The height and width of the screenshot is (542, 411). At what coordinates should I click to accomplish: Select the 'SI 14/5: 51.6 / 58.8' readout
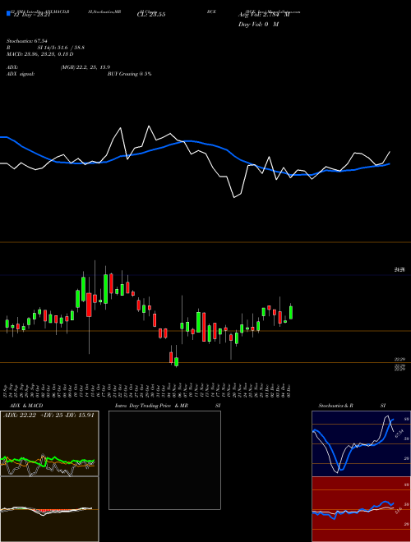[61, 48]
